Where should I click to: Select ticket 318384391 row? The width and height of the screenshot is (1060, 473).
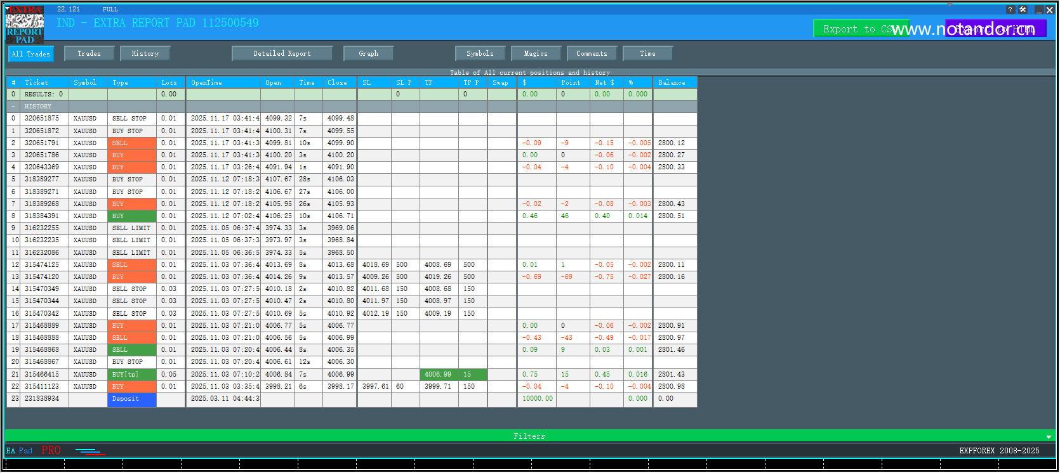352,216
